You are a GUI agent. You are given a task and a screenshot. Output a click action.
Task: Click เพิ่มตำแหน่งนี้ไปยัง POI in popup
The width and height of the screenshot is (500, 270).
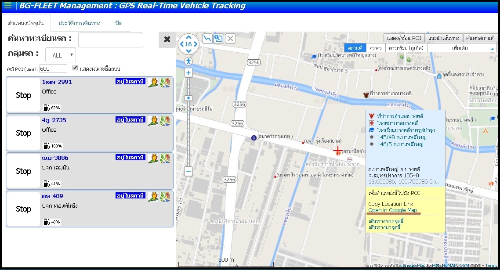[x=394, y=193]
